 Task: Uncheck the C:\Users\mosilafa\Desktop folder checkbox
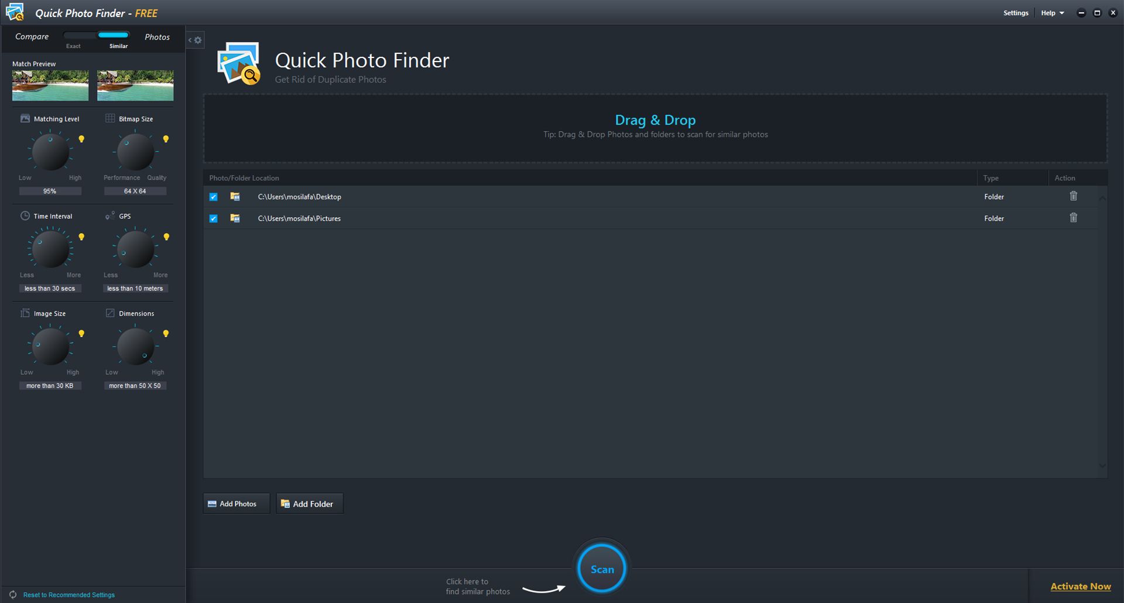click(213, 197)
